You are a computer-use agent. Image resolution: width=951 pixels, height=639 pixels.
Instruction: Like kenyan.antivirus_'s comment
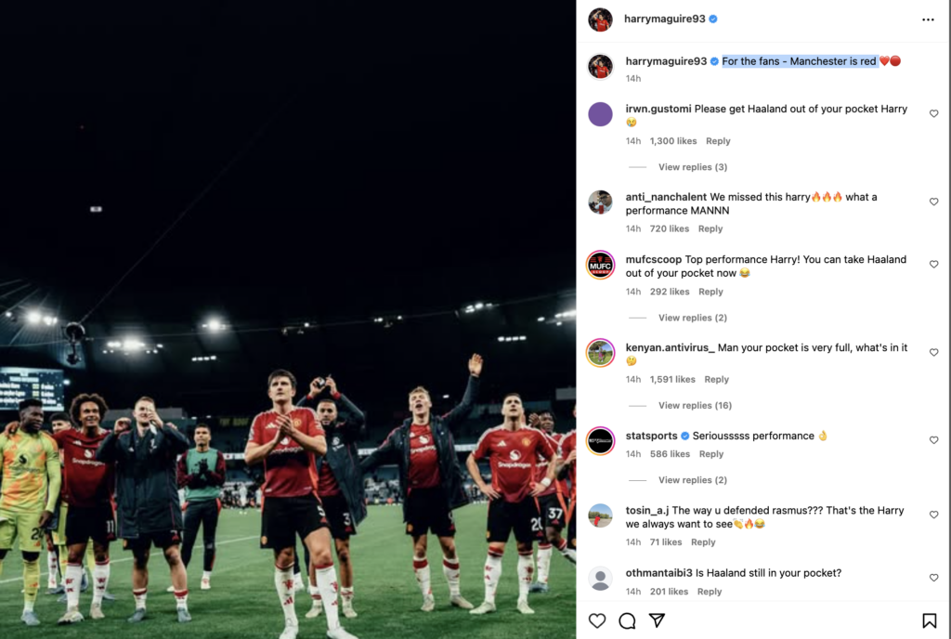(934, 353)
